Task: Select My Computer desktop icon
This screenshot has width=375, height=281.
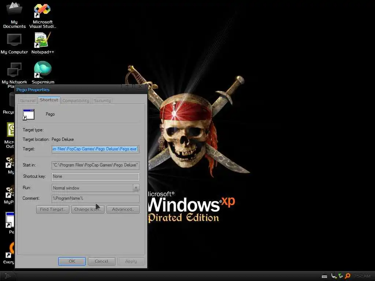Action: (14, 44)
